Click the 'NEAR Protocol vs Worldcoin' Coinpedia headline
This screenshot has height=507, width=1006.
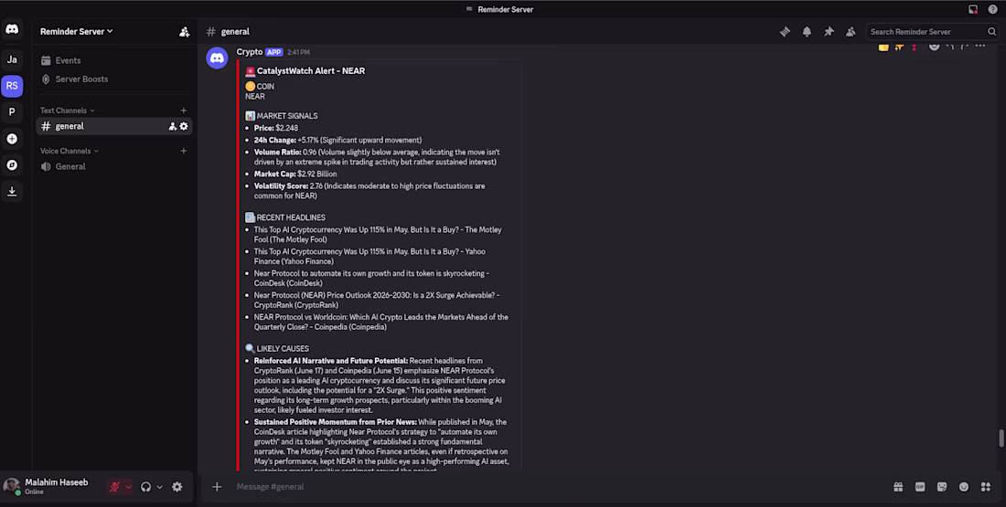(x=381, y=322)
